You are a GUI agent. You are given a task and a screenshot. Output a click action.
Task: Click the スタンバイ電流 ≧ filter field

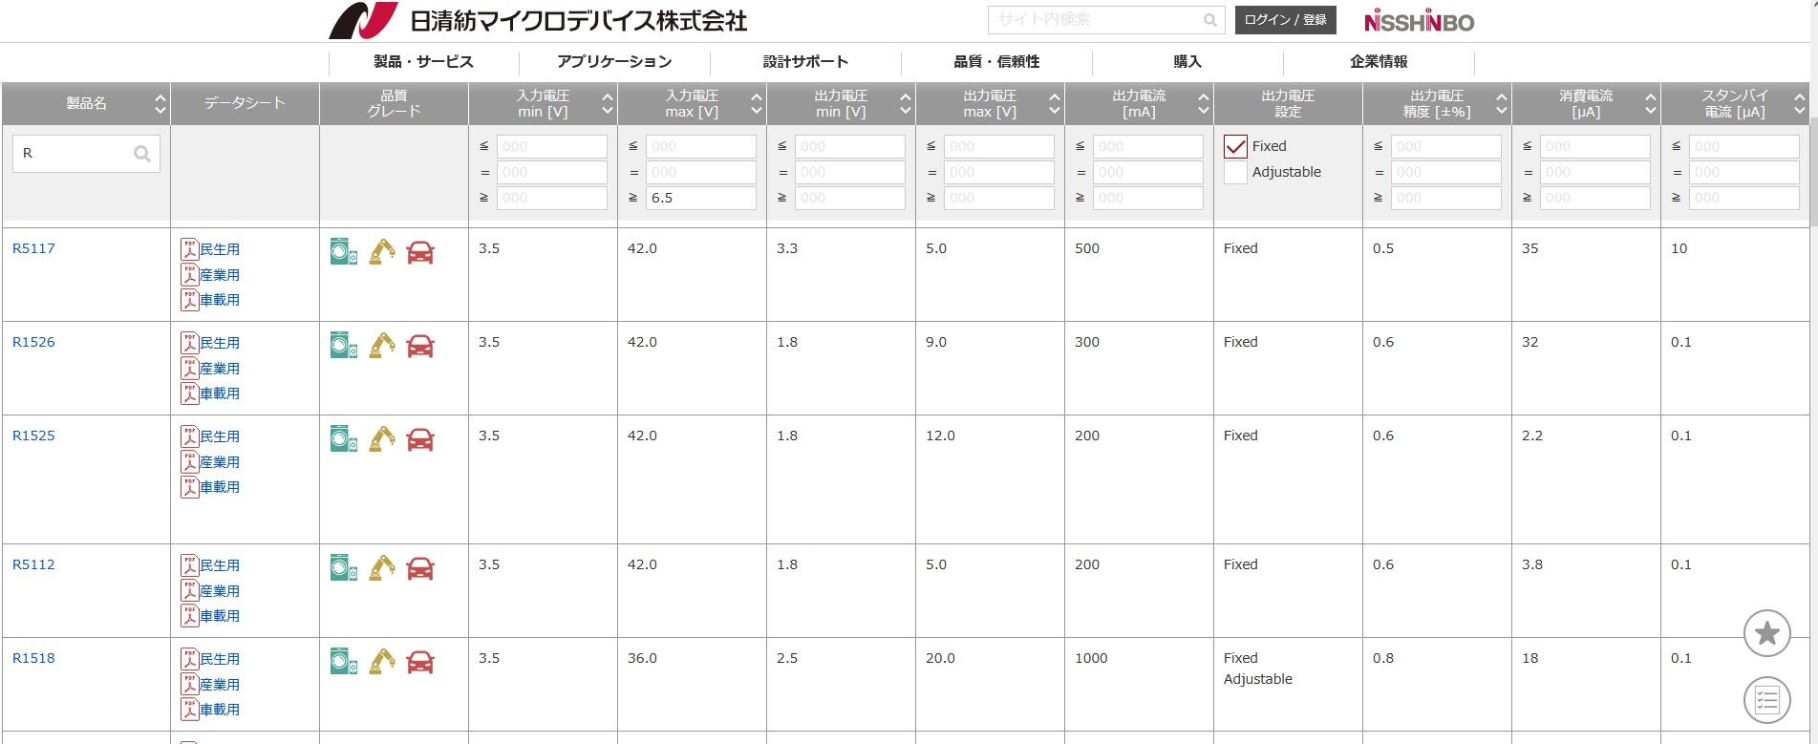tap(1744, 198)
